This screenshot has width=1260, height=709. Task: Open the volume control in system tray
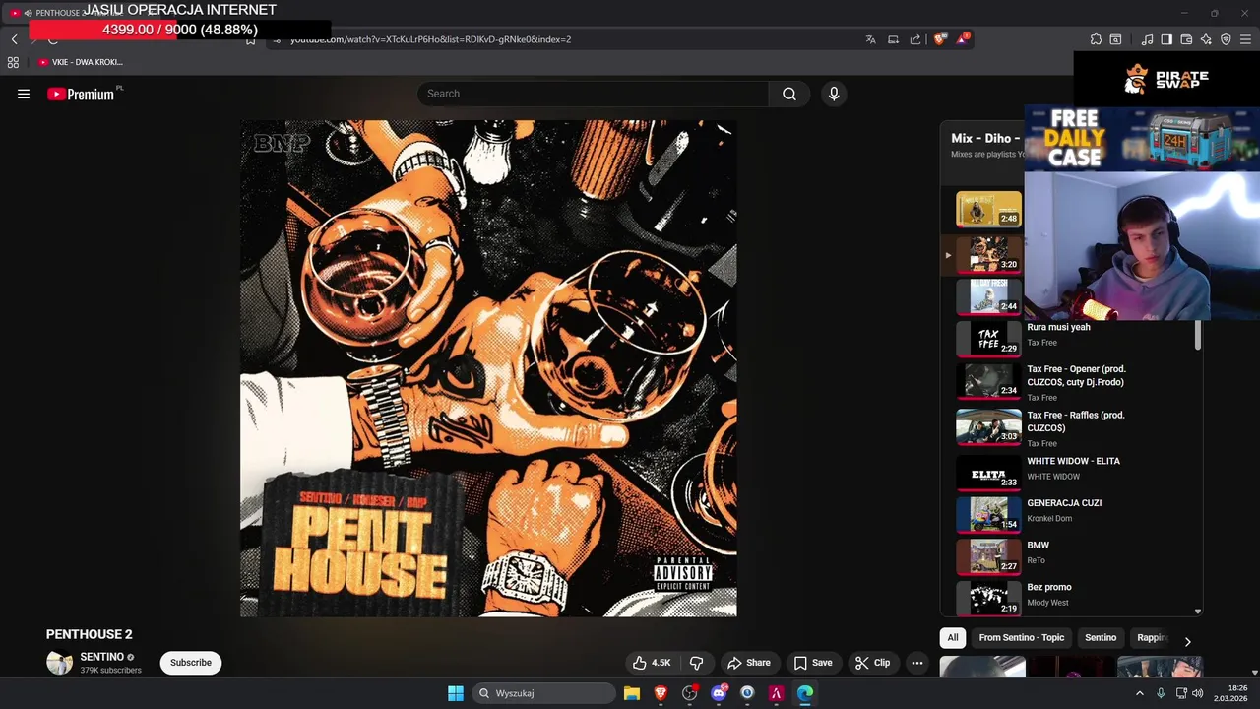(x=1197, y=693)
